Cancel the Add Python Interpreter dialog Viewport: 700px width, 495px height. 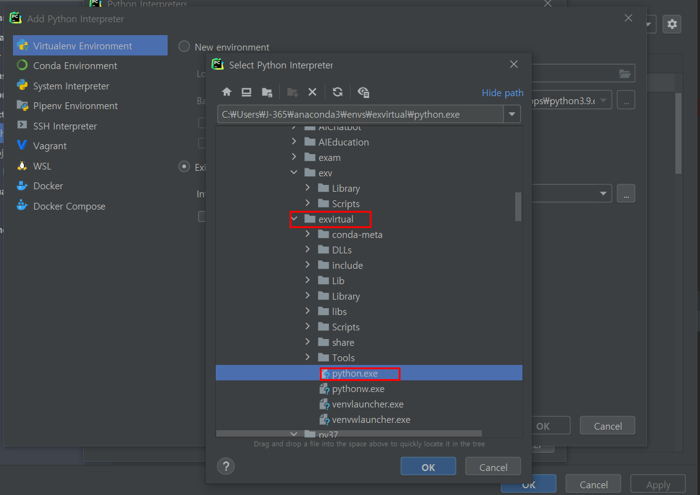(607, 426)
